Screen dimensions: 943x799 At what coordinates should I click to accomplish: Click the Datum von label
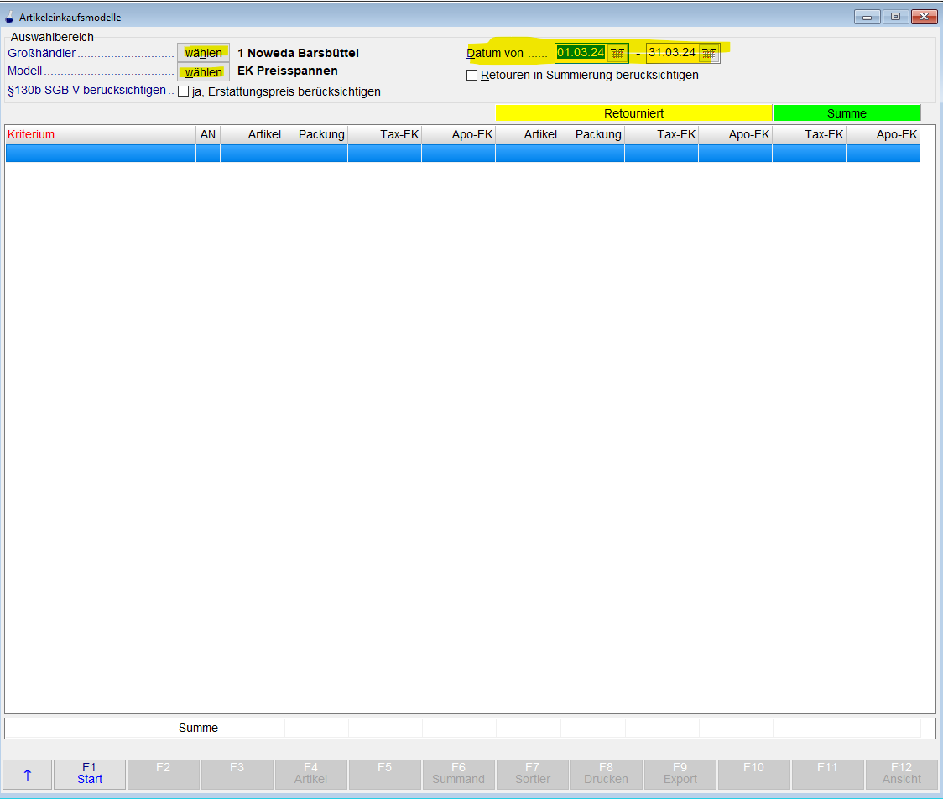(x=495, y=53)
